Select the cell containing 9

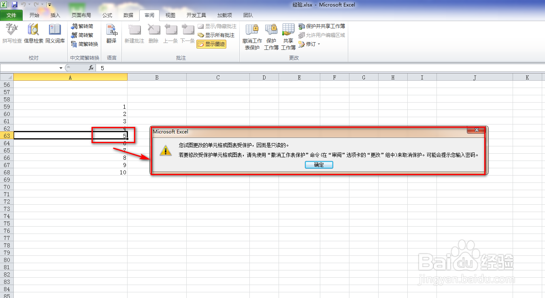point(70,165)
